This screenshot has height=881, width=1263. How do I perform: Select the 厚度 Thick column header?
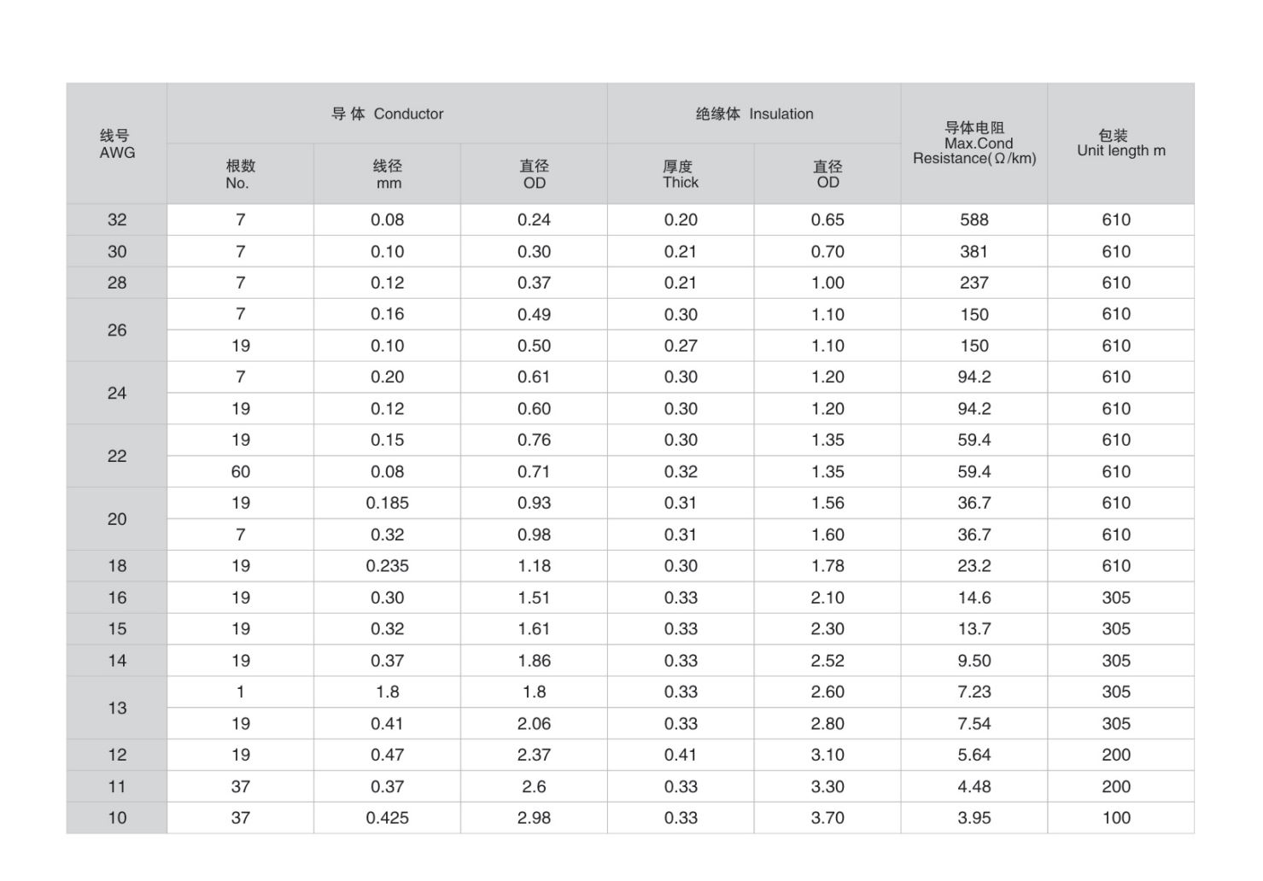click(681, 174)
